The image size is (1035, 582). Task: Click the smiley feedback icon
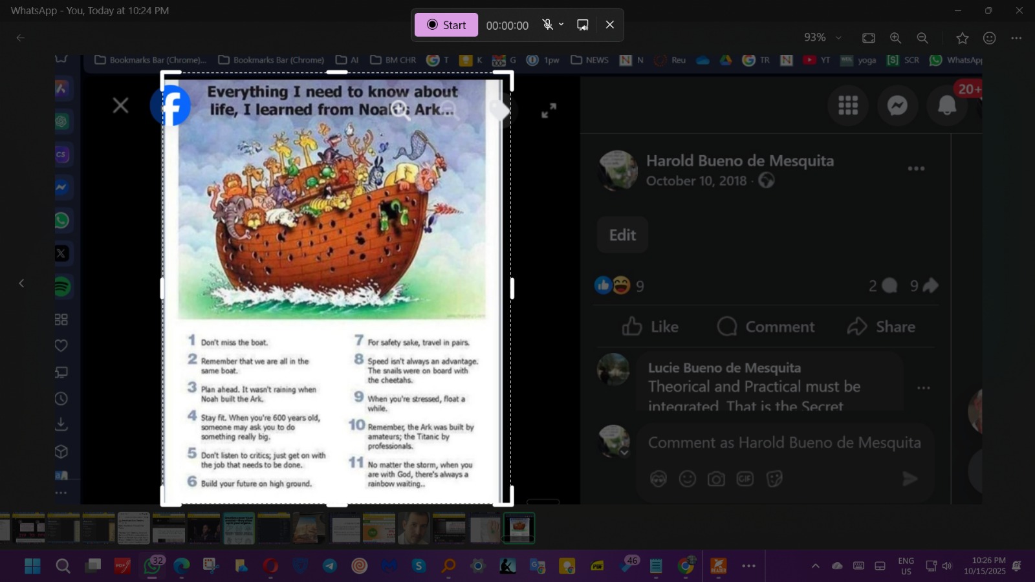(989, 38)
